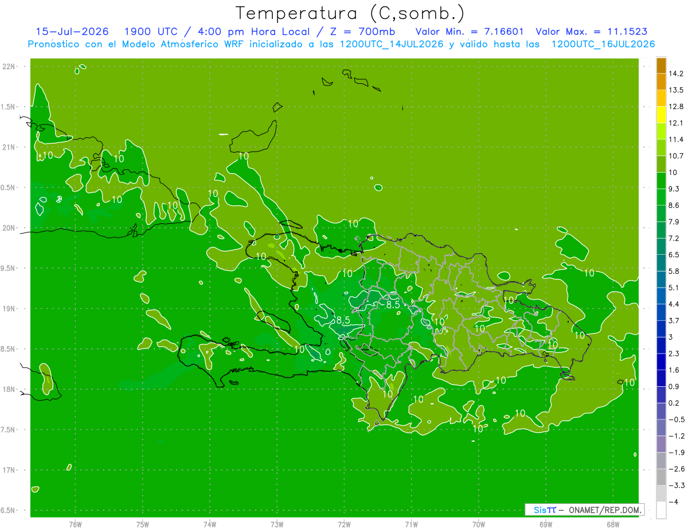688x532 pixels.
Task: Click the '72W' longitude axis label
Action: point(344,524)
